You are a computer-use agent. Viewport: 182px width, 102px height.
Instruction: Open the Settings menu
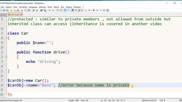(42, 7)
